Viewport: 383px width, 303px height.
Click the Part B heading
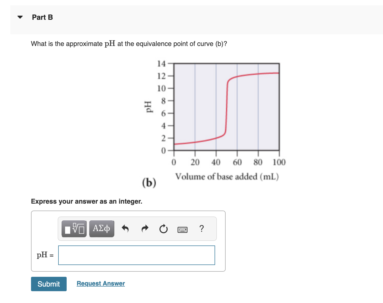(x=42, y=17)
